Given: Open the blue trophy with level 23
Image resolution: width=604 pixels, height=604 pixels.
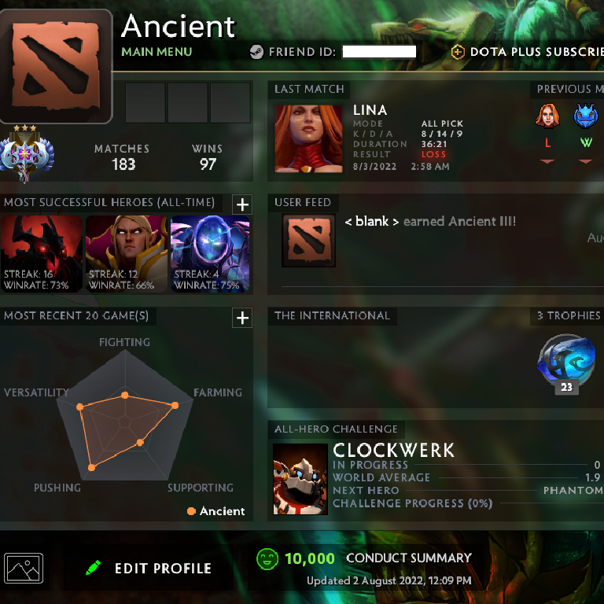Looking at the screenshot, I should pos(566,363).
